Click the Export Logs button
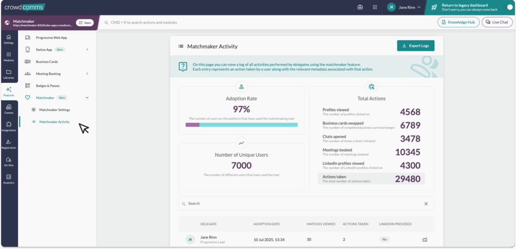The width and height of the screenshot is (516, 249). [415, 46]
